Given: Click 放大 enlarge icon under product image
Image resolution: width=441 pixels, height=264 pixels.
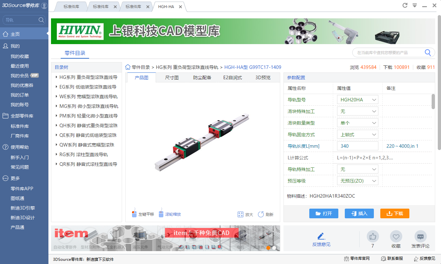Looking at the screenshot, I should [240, 214].
